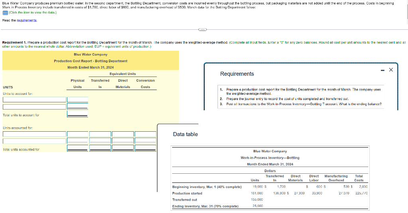Select second description field under Units to account for
408x213 pixels.
coord(34,107)
